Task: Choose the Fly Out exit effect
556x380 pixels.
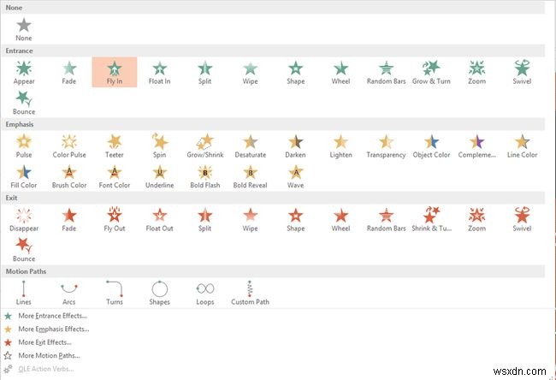Action: 115,220
